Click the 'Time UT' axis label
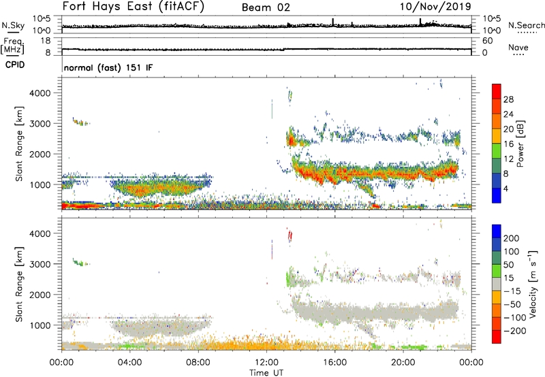The width and height of the screenshot is (545, 377). (266, 373)
